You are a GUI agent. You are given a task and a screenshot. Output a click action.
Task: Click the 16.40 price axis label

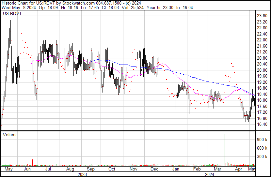(263, 125)
